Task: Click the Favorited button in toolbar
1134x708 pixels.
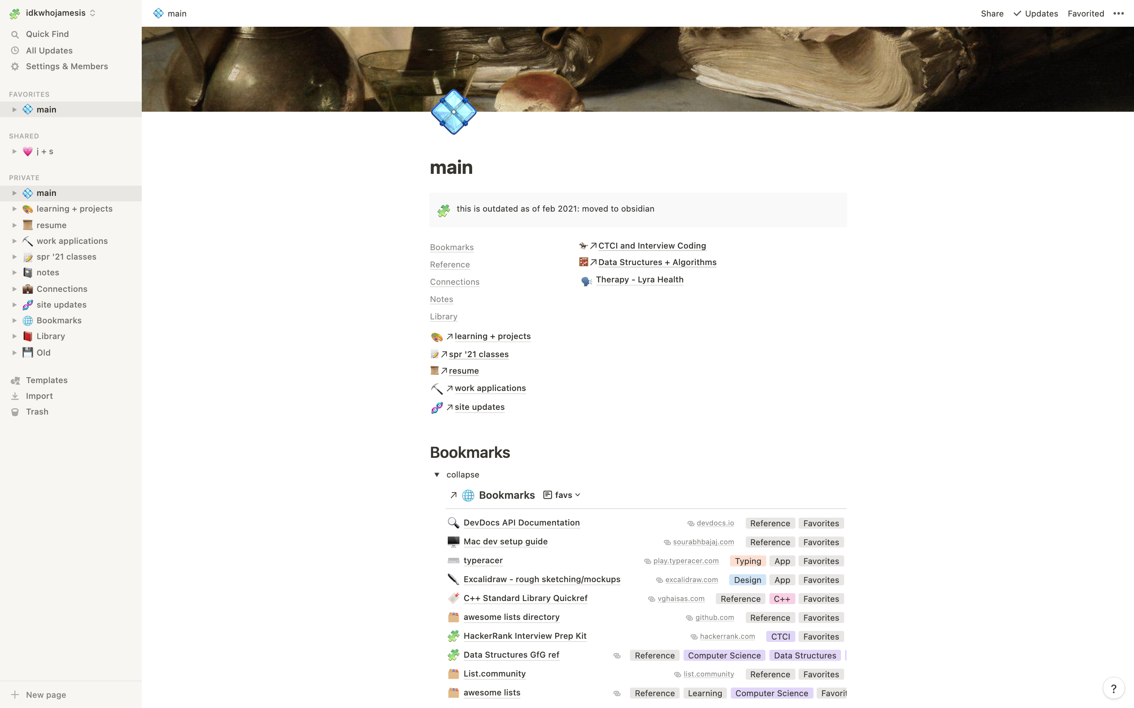Action: tap(1086, 13)
